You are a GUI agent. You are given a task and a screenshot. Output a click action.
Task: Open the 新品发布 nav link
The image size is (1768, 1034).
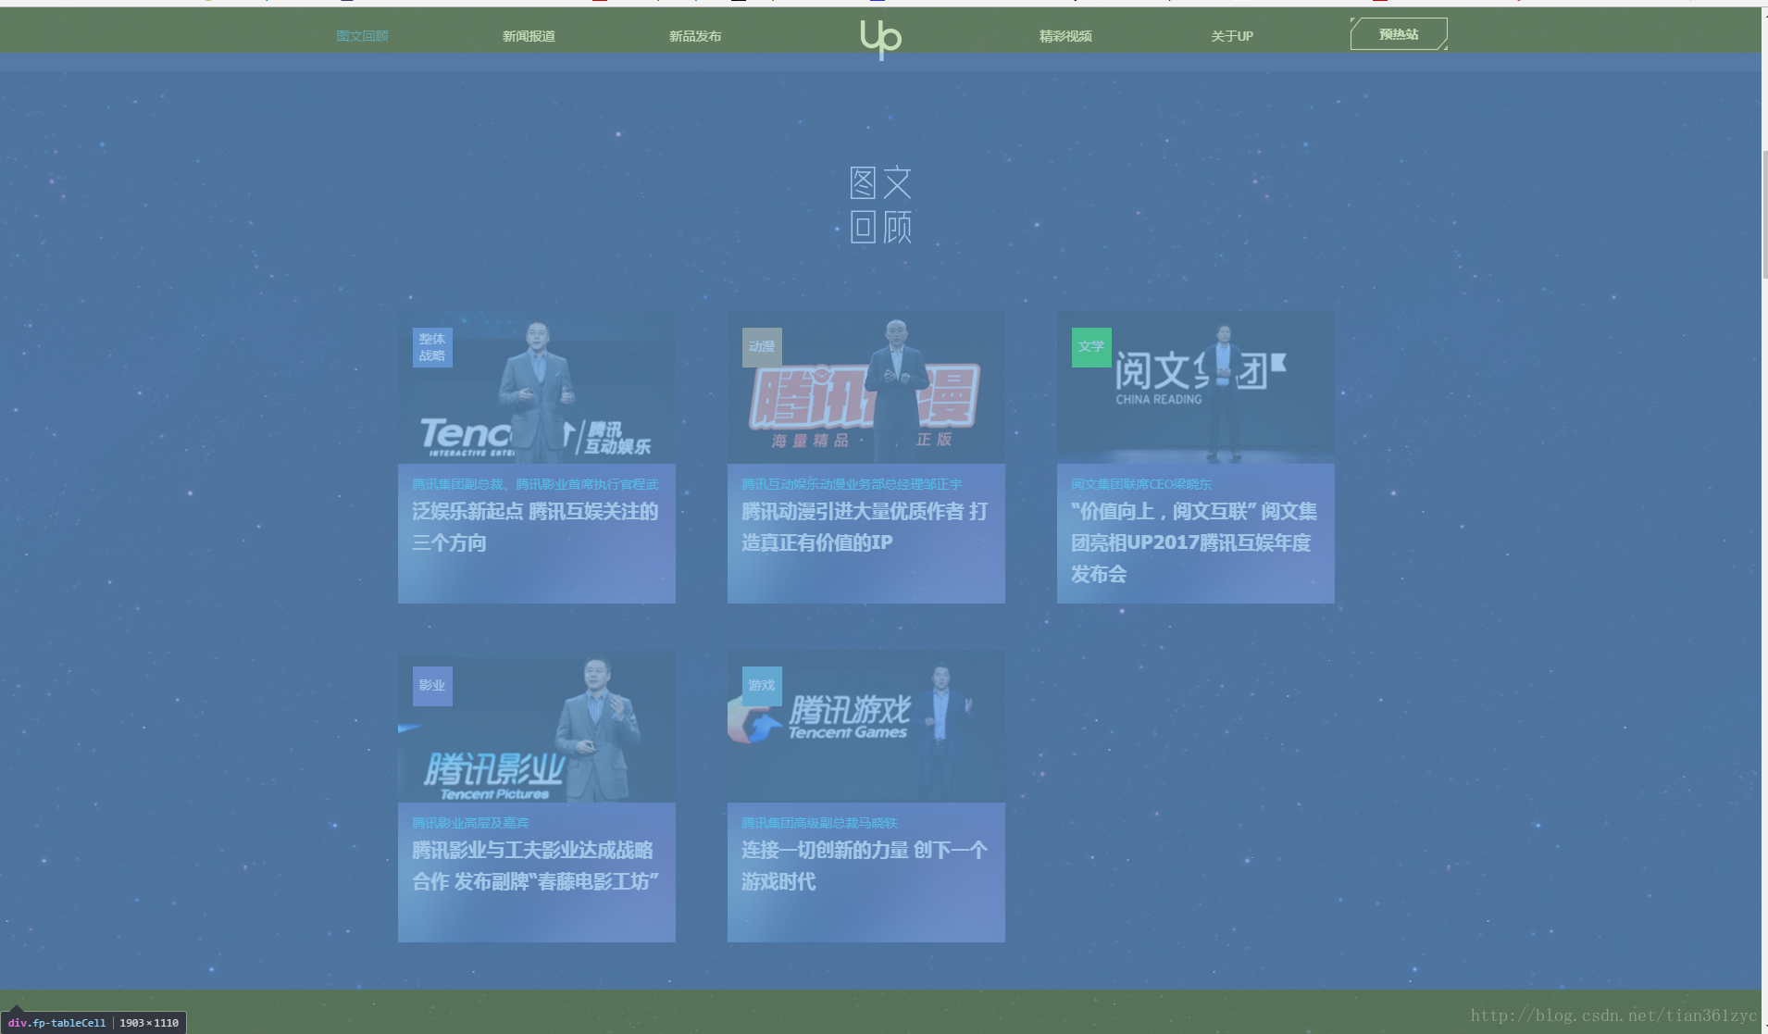pos(695,36)
